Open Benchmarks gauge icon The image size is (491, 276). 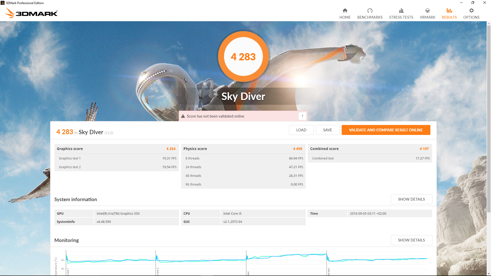point(370,10)
